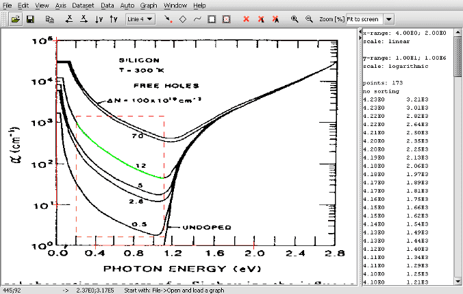Click the zoom out magnifier icon
Image resolution: width=463 pixels, height=294 pixels.
(309, 19)
